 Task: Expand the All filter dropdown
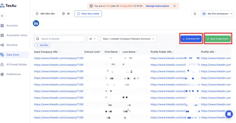(93, 39)
